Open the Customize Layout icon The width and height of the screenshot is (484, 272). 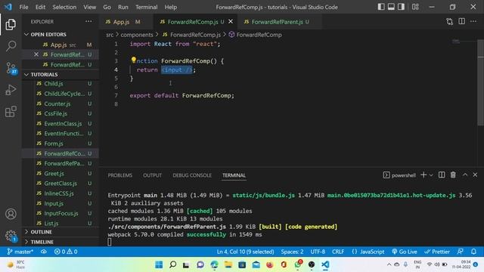point(415,7)
